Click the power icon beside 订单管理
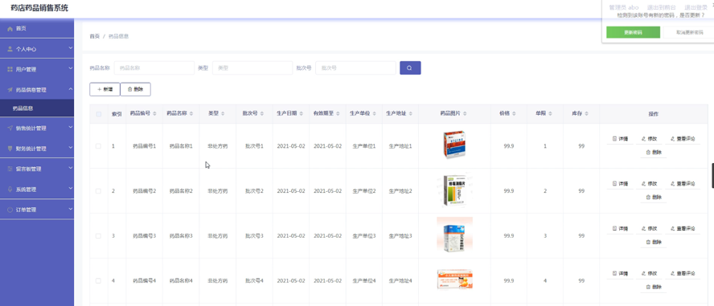The height and width of the screenshot is (306, 714). coord(10,210)
